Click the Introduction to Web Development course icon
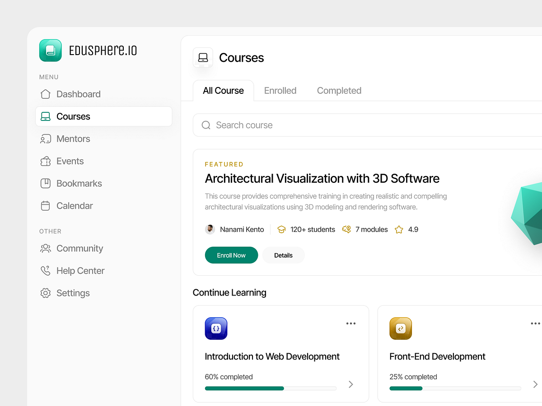Screen dimensions: 542x406 click(x=216, y=328)
